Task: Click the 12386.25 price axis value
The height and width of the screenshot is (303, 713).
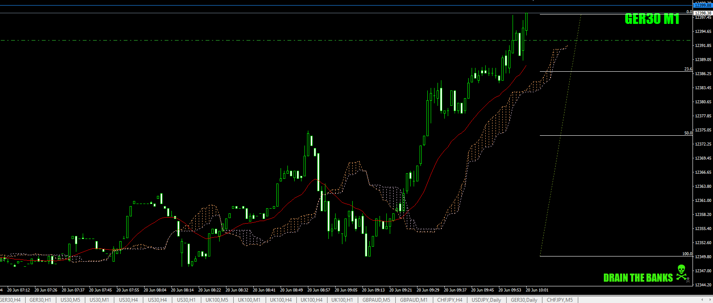Action: click(703, 74)
